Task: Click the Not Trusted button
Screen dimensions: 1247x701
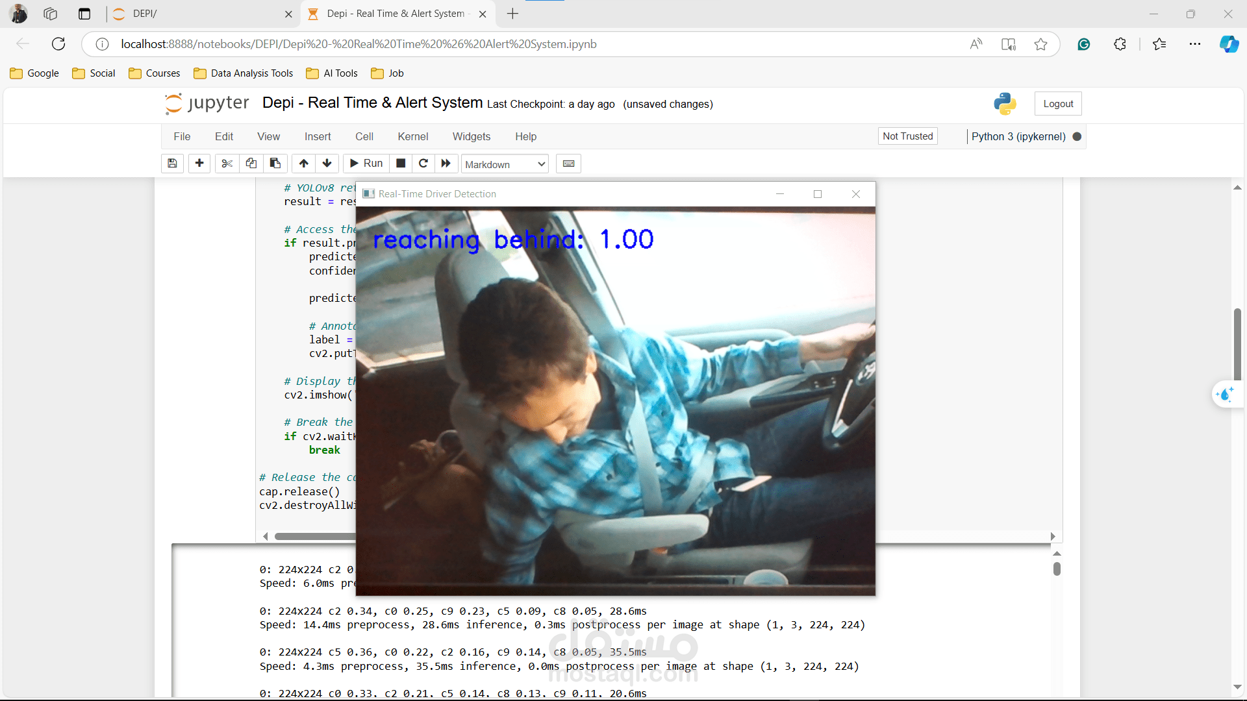Action: [908, 136]
